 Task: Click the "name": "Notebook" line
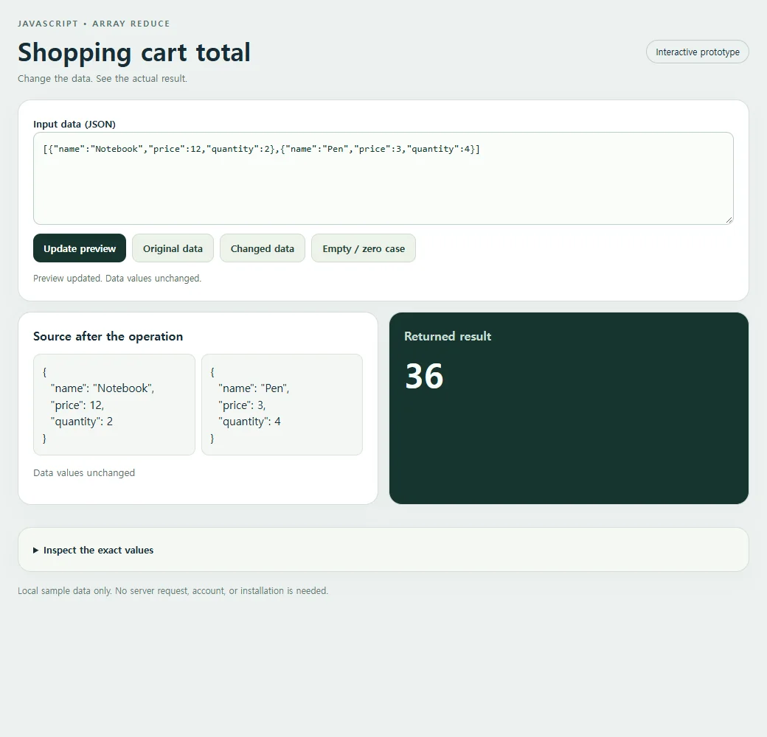click(x=103, y=388)
